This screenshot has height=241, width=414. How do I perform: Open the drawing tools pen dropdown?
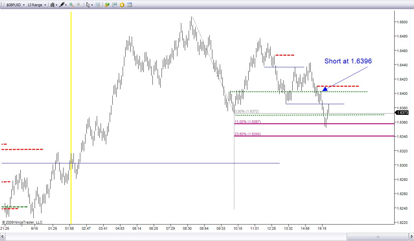(63, 5)
